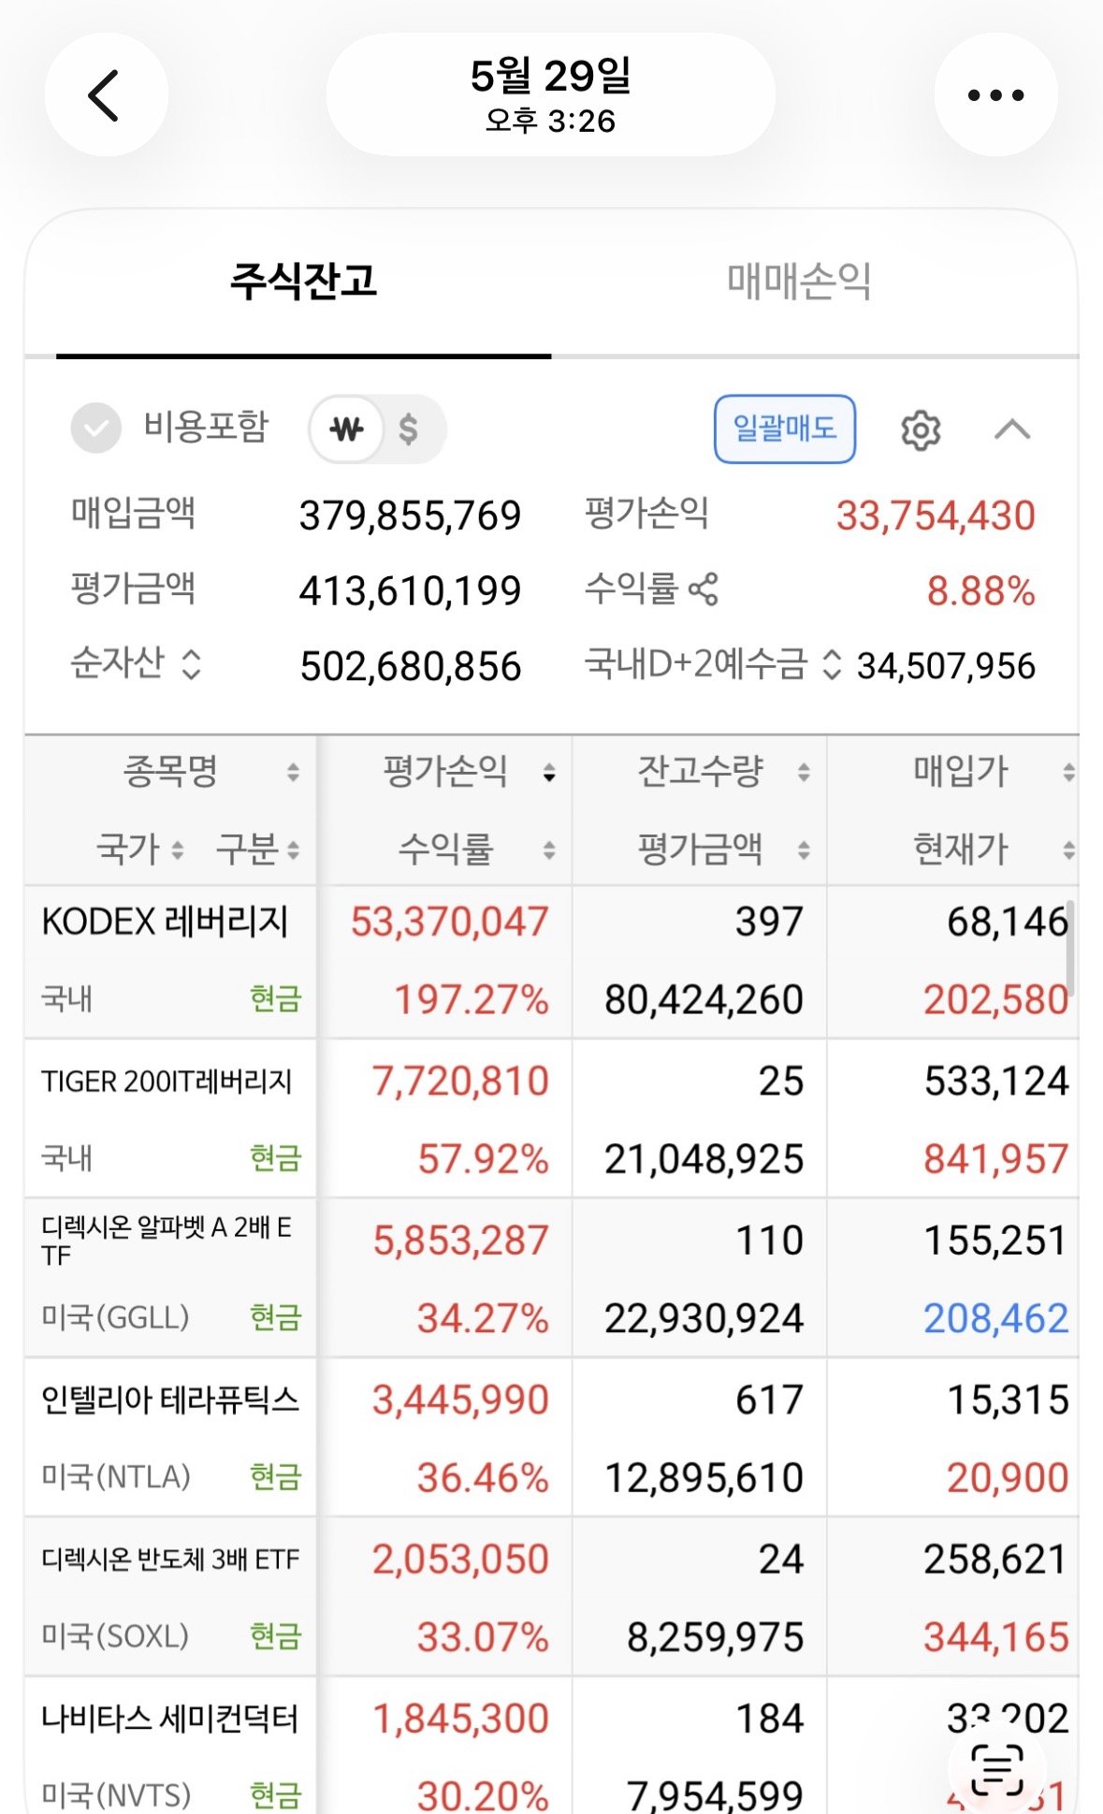Open the settings gear icon
The width and height of the screenshot is (1103, 1814).
[x=921, y=430]
